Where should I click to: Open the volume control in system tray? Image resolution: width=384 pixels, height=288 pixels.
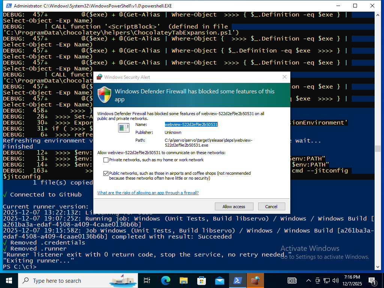336,280
